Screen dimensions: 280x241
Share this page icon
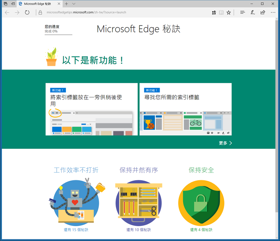[x=263, y=12]
